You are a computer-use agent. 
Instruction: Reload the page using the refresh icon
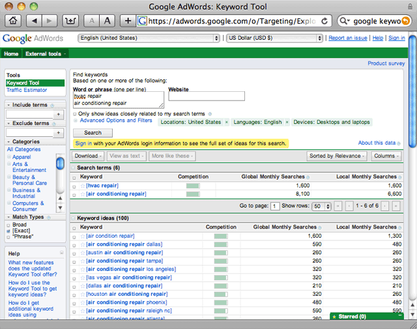point(324,21)
